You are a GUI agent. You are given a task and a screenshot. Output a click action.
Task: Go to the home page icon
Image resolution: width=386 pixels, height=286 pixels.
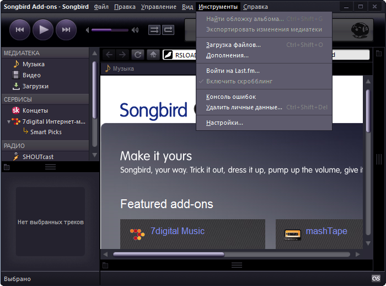click(153, 55)
